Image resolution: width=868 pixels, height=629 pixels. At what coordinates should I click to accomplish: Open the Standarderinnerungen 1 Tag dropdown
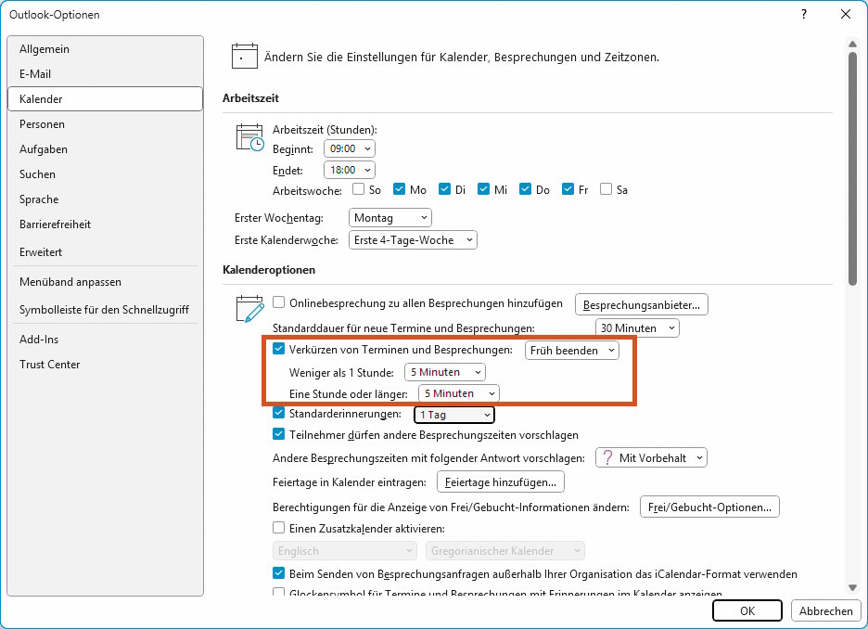453,415
